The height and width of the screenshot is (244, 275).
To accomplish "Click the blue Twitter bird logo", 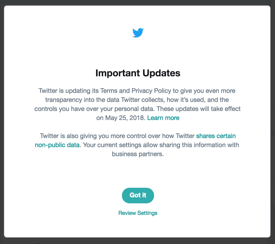I will [138, 33].
